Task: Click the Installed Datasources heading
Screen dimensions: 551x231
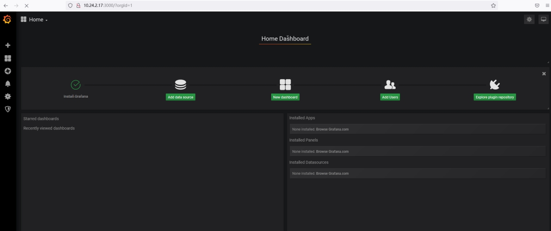Action: coord(309,162)
